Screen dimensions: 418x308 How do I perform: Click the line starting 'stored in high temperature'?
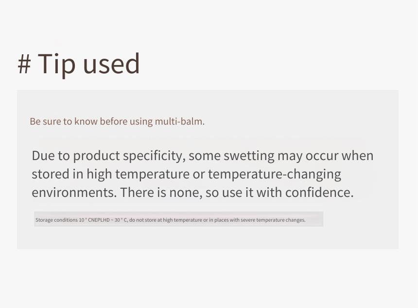click(x=186, y=175)
